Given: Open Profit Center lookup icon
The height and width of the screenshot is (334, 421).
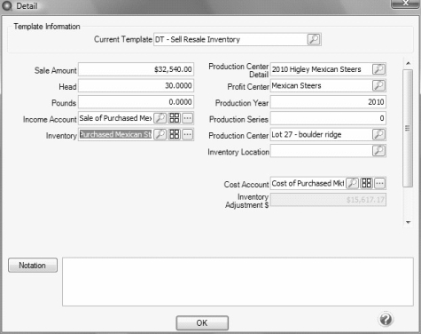Looking at the screenshot, I should tap(378, 85).
